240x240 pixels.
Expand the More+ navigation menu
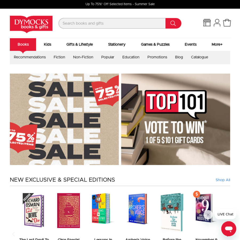coord(217,44)
